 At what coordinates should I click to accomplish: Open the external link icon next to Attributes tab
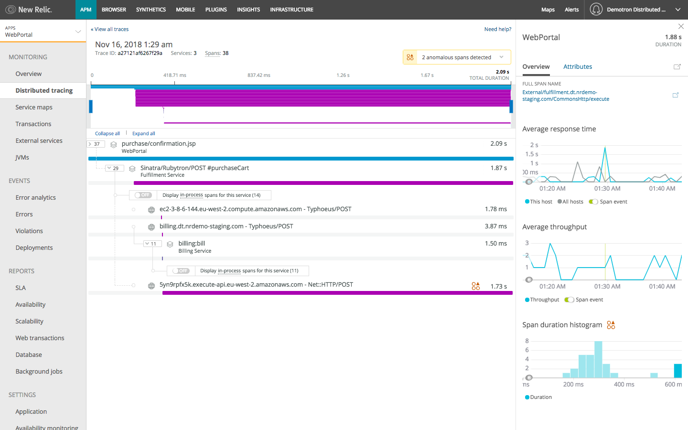[x=677, y=67]
